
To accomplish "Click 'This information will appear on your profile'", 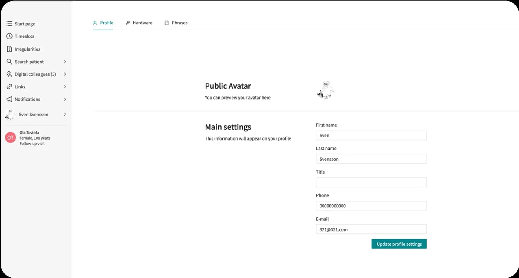I will click(248, 139).
